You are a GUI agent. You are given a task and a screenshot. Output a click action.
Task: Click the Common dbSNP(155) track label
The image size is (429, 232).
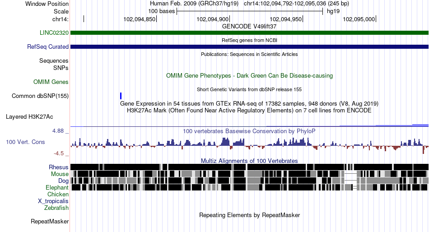[40, 96]
